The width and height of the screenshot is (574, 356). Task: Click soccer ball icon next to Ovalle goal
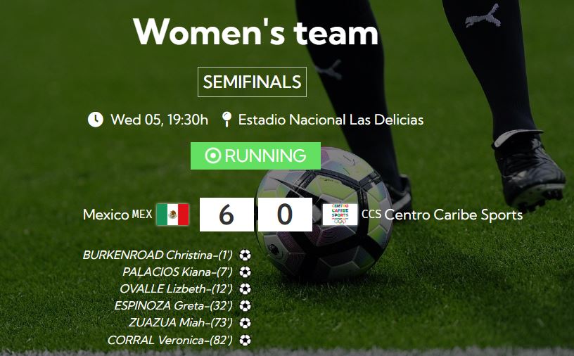click(245, 289)
